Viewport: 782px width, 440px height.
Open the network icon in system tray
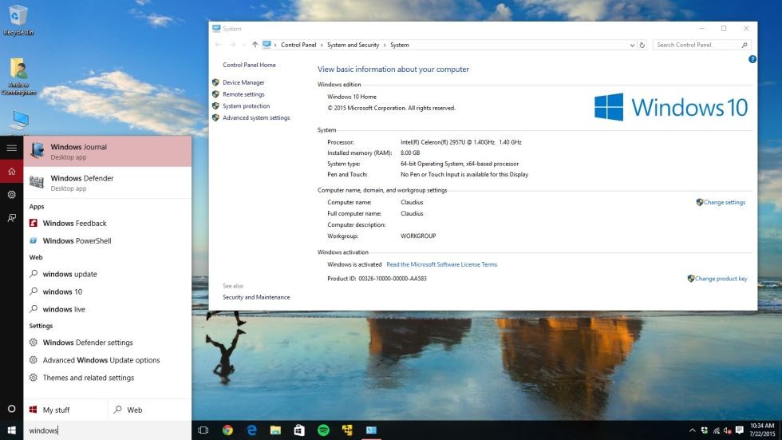coord(717,430)
